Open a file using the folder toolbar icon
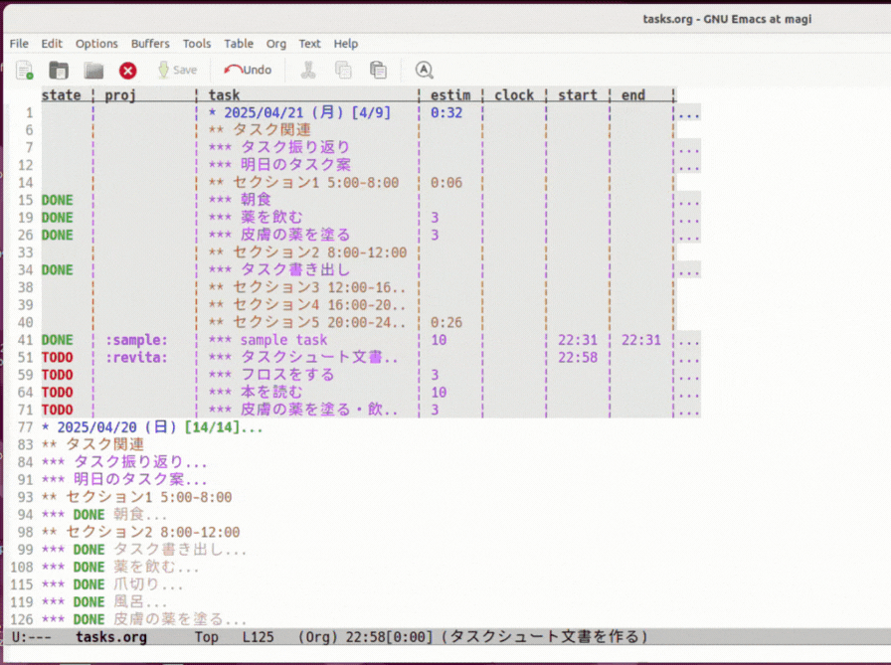The width and height of the screenshot is (891, 665). click(57, 70)
